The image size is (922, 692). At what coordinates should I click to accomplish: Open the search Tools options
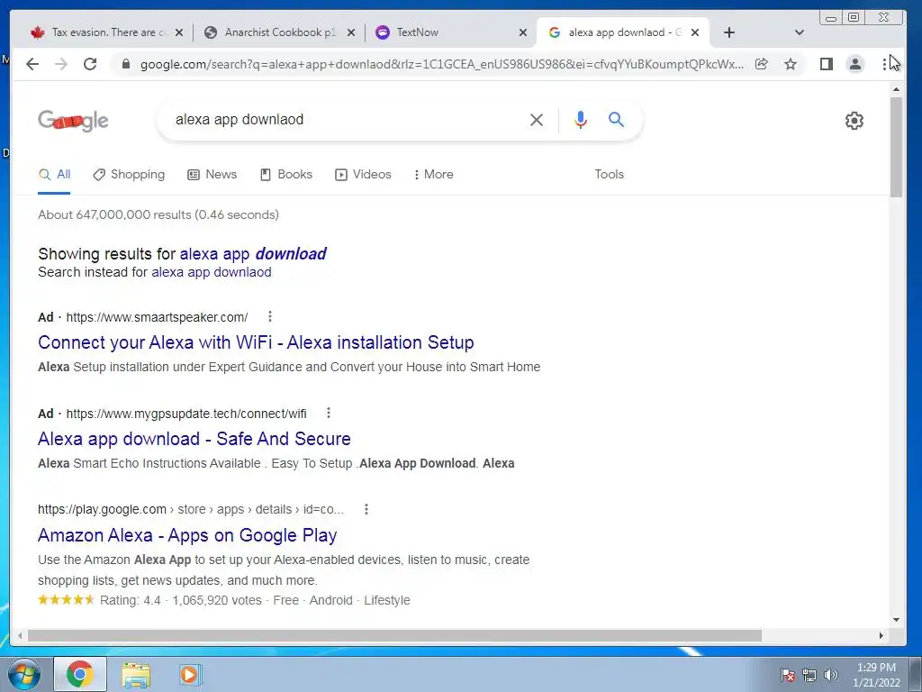[x=610, y=174]
